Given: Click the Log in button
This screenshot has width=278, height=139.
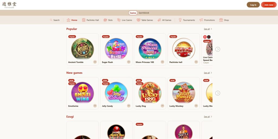Looking at the screenshot, I should (253, 5).
